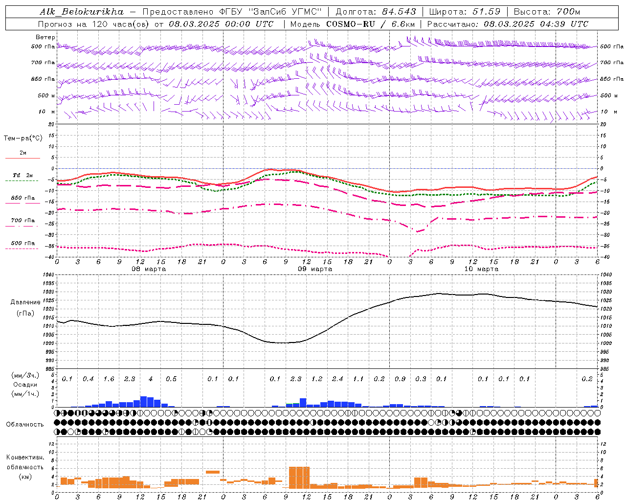Click the precipitation value 1.1
Screen dimensions: 626x501
pos(358,379)
